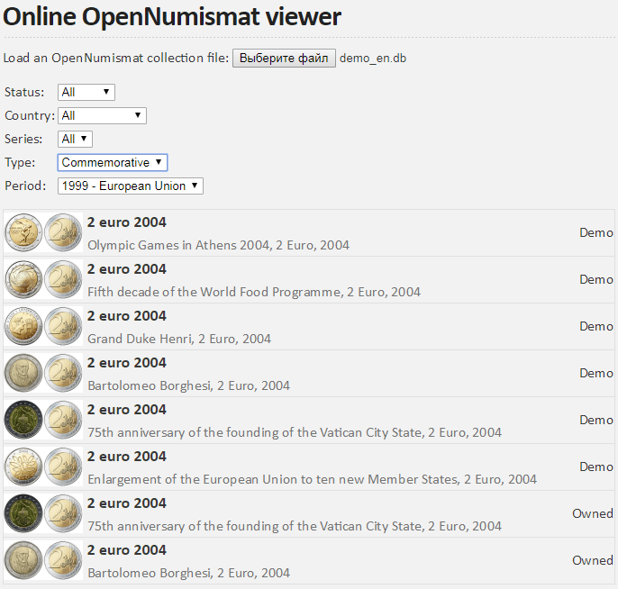Click obverse image of Owned Bartolomeo Borghesi coin
The height and width of the screenshot is (589, 618).
[x=23, y=561]
